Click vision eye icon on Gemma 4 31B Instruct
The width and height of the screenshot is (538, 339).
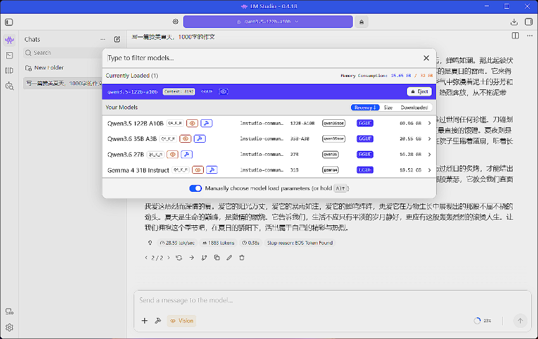[198, 170]
